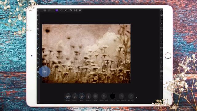Adjust the brush Flow dial
Viewport: 197px width, 111px height.
coord(82,96)
